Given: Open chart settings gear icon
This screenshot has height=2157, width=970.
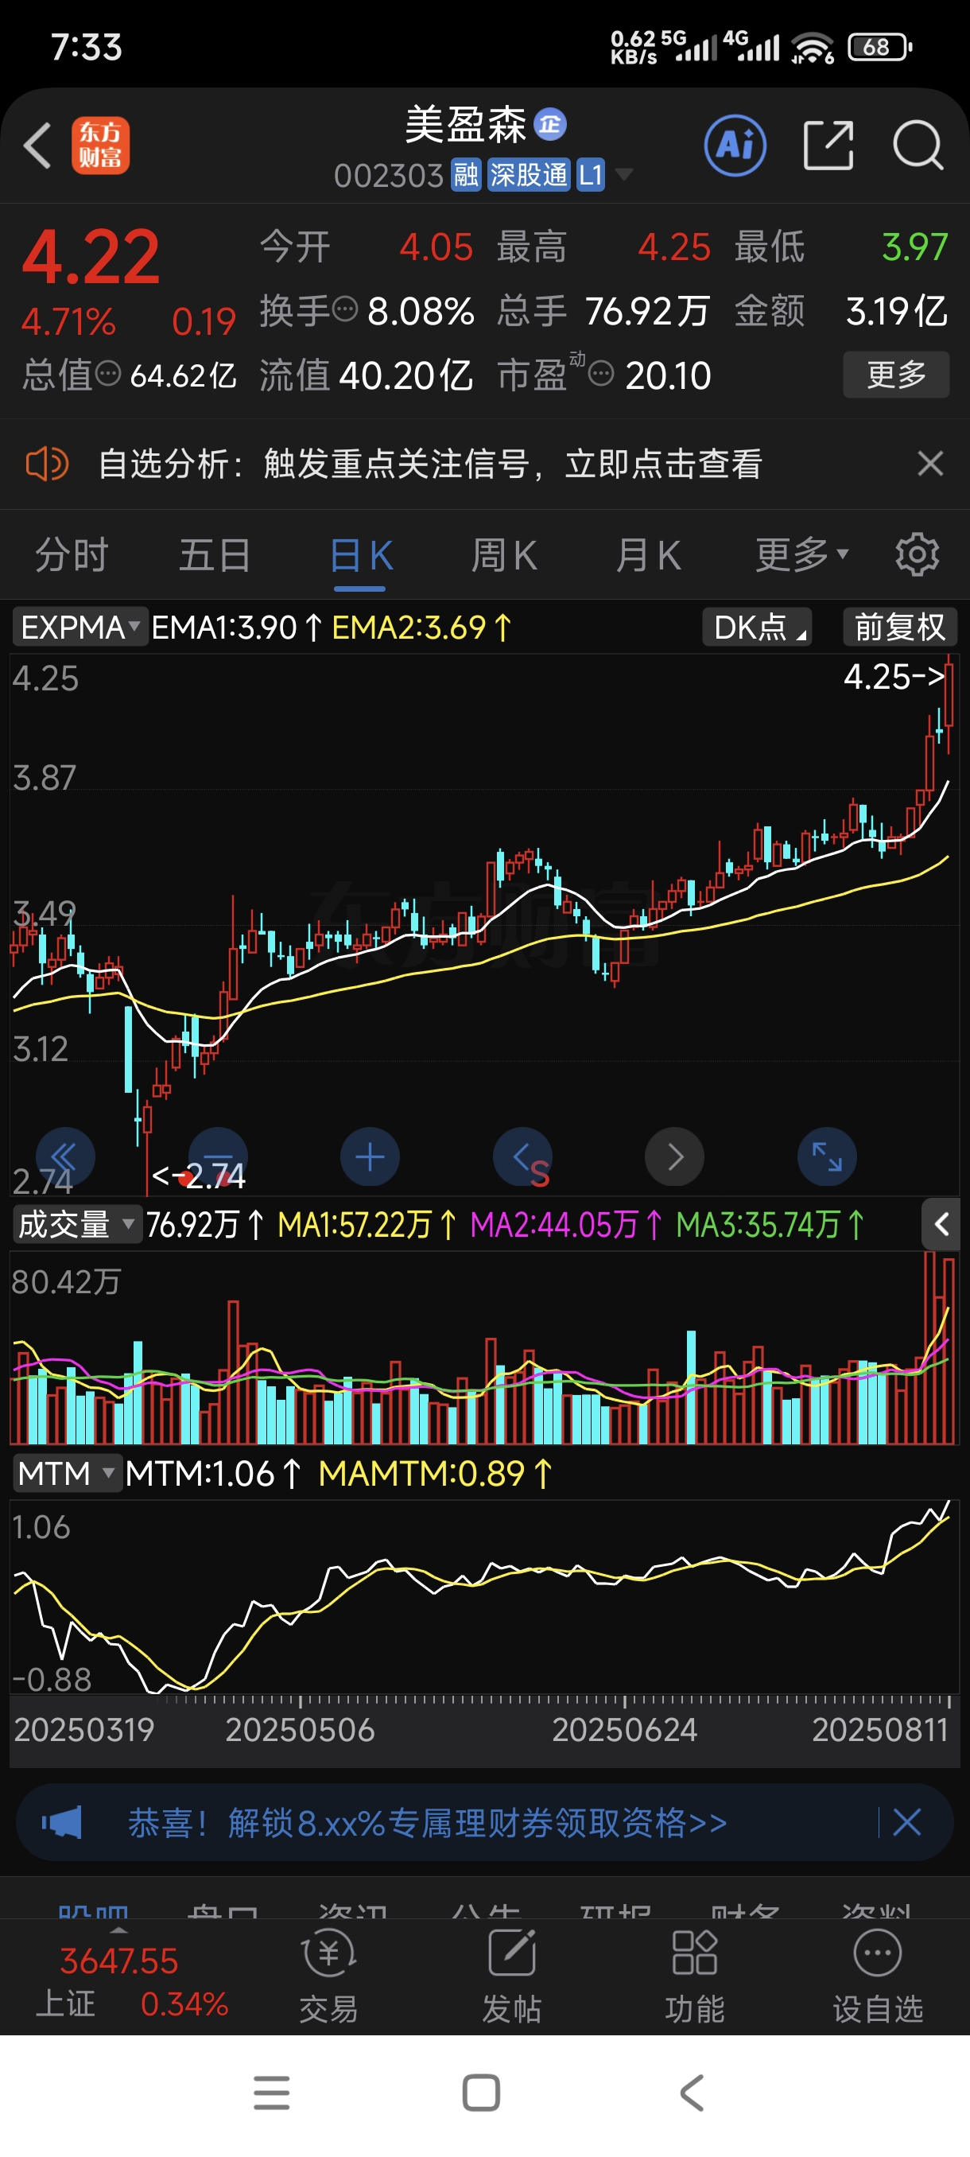Looking at the screenshot, I should tap(917, 555).
